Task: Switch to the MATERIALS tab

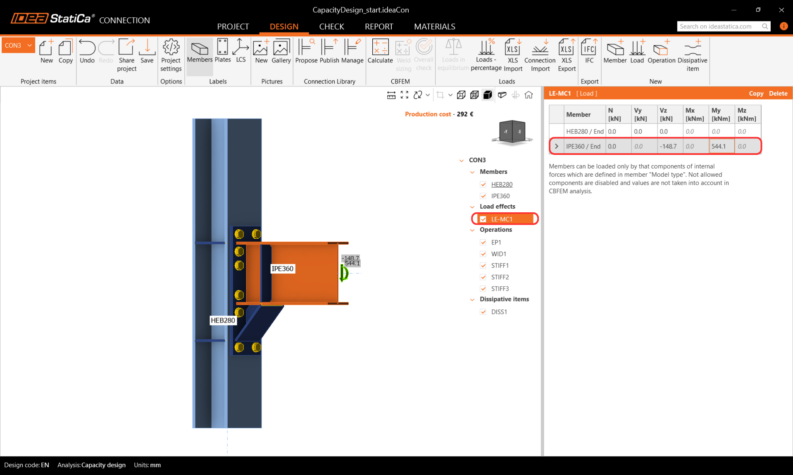Action: point(434,26)
